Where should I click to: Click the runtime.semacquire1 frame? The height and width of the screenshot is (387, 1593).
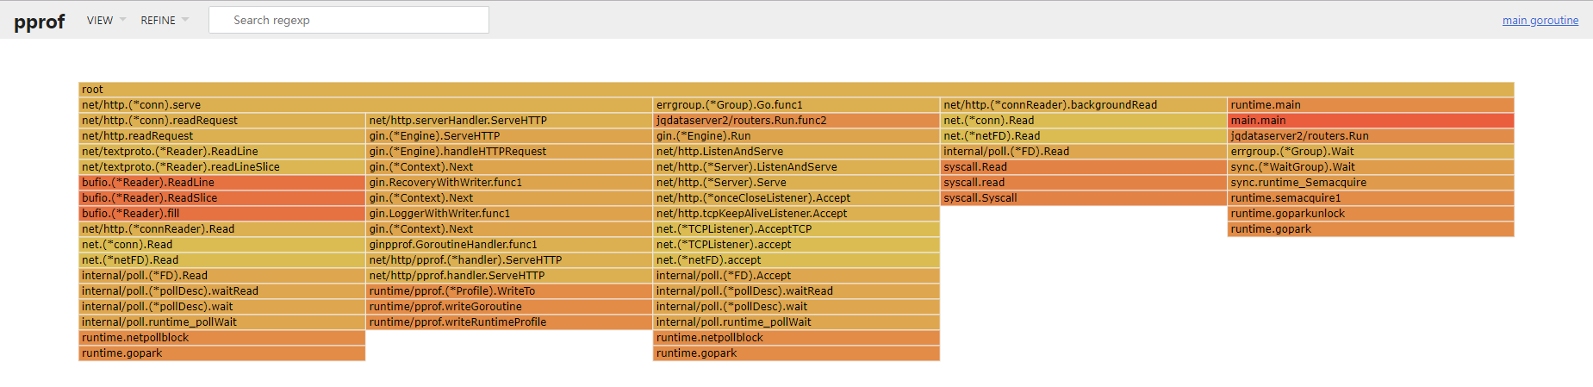tap(1371, 198)
